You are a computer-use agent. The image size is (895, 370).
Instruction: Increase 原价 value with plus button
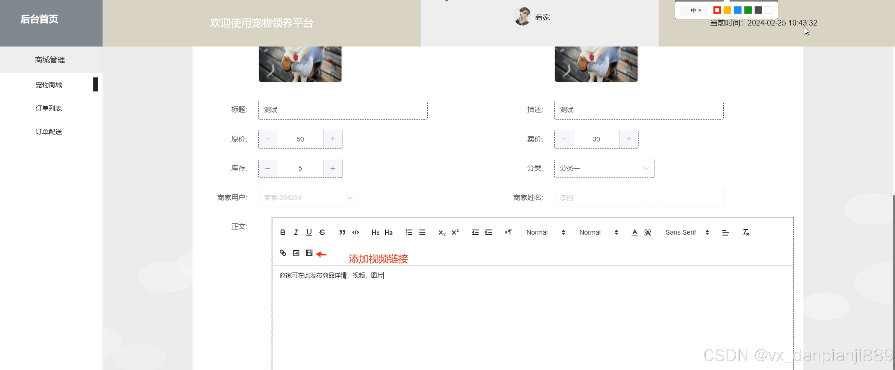click(x=332, y=139)
